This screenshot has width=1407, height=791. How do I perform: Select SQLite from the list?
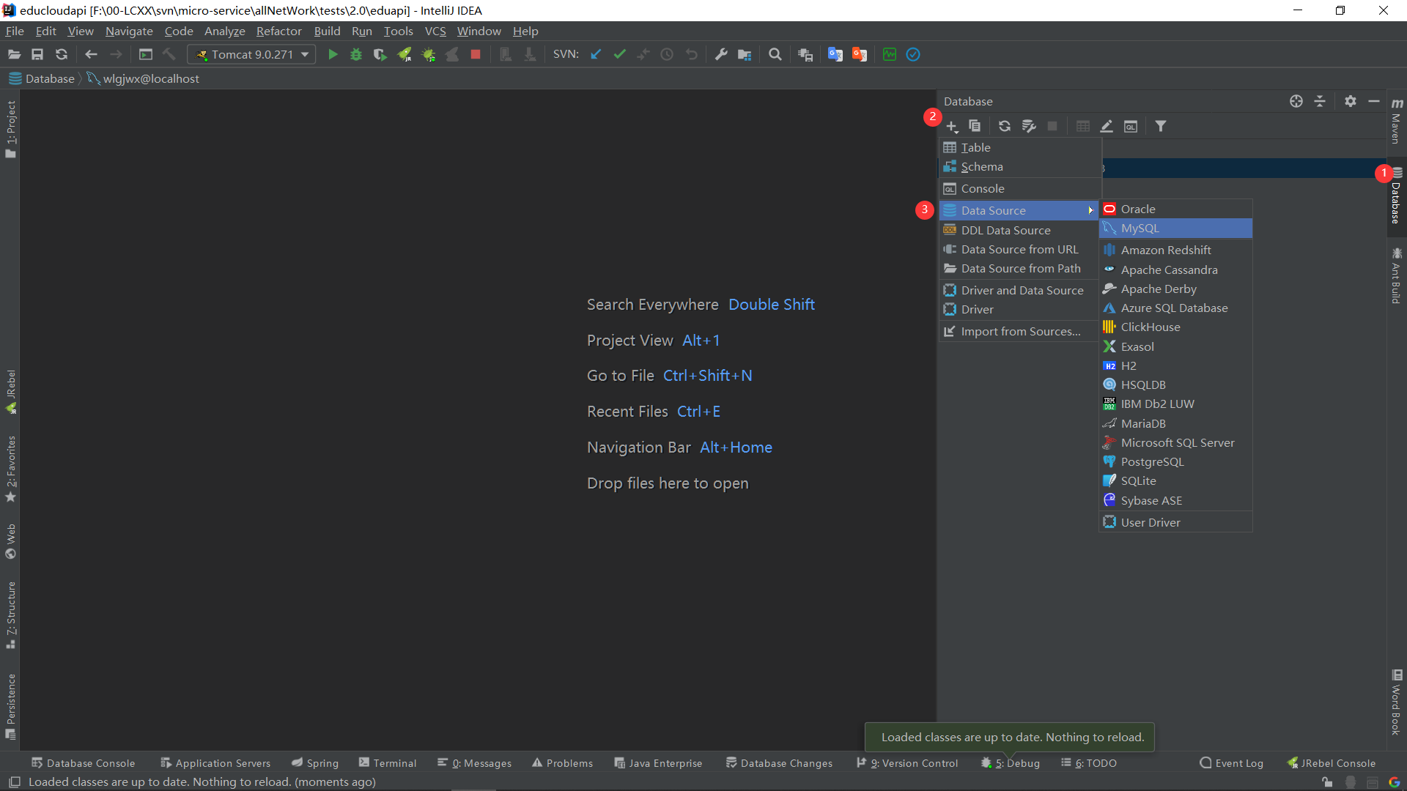pyautogui.click(x=1175, y=481)
